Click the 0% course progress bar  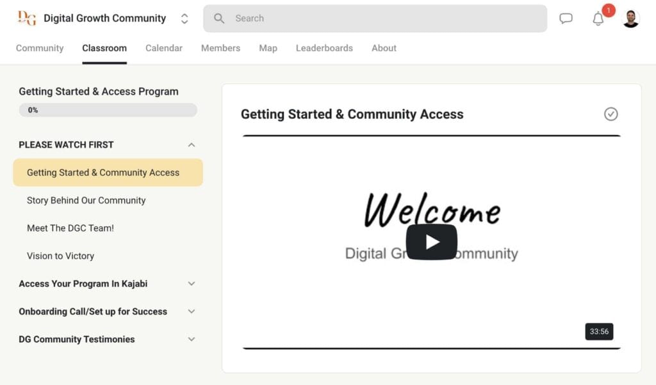[x=108, y=110]
